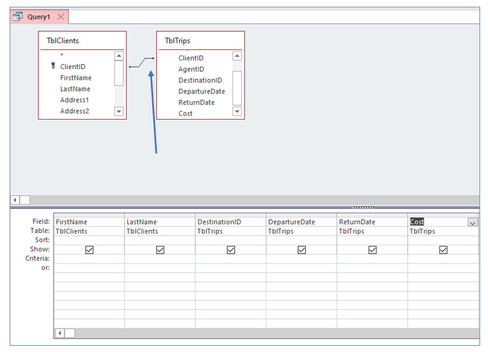Viewport: 488px width, 352px height.
Task: Select AgentID in TblTrips
Action: click(191, 69)
